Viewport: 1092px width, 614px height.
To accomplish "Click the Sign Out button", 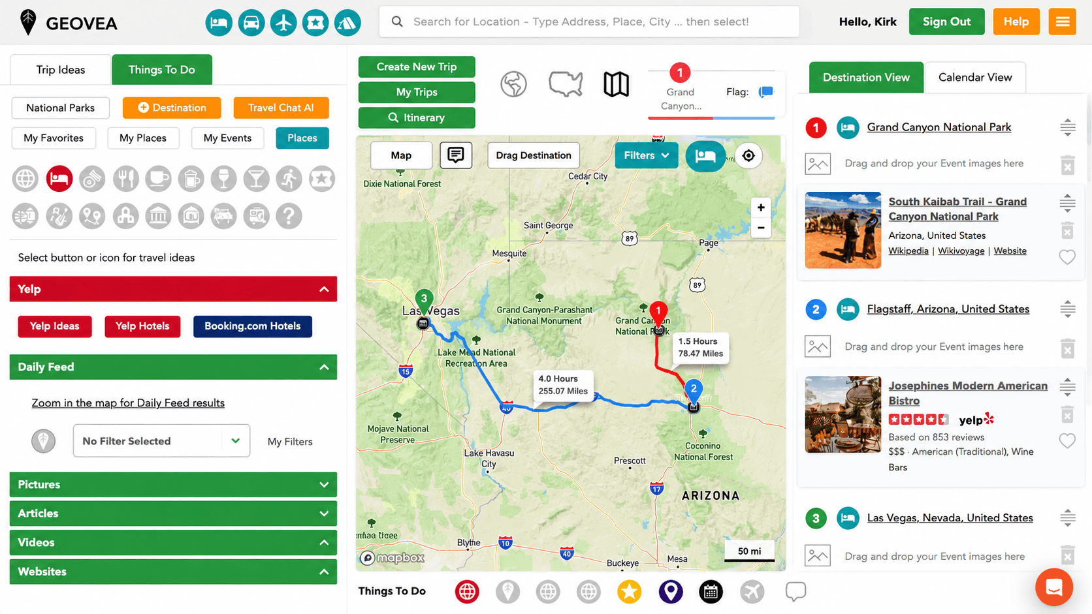I will [x=946, y=22].
